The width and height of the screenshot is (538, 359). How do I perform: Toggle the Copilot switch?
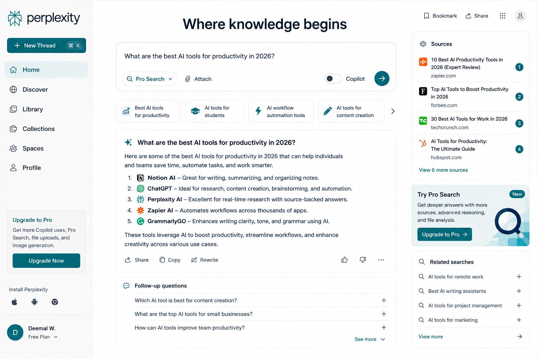[333, 79]
